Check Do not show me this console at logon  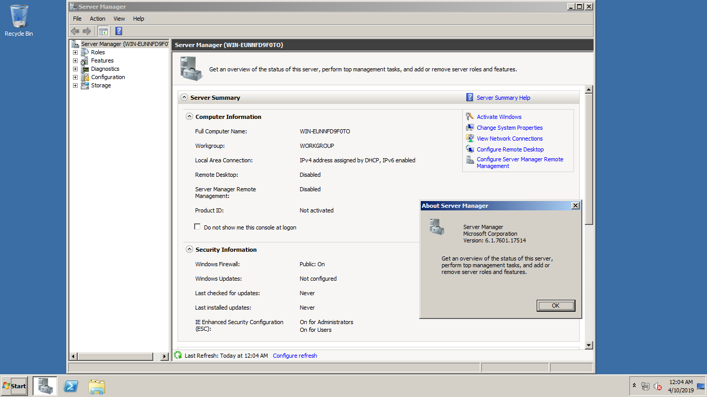point(197,226)
